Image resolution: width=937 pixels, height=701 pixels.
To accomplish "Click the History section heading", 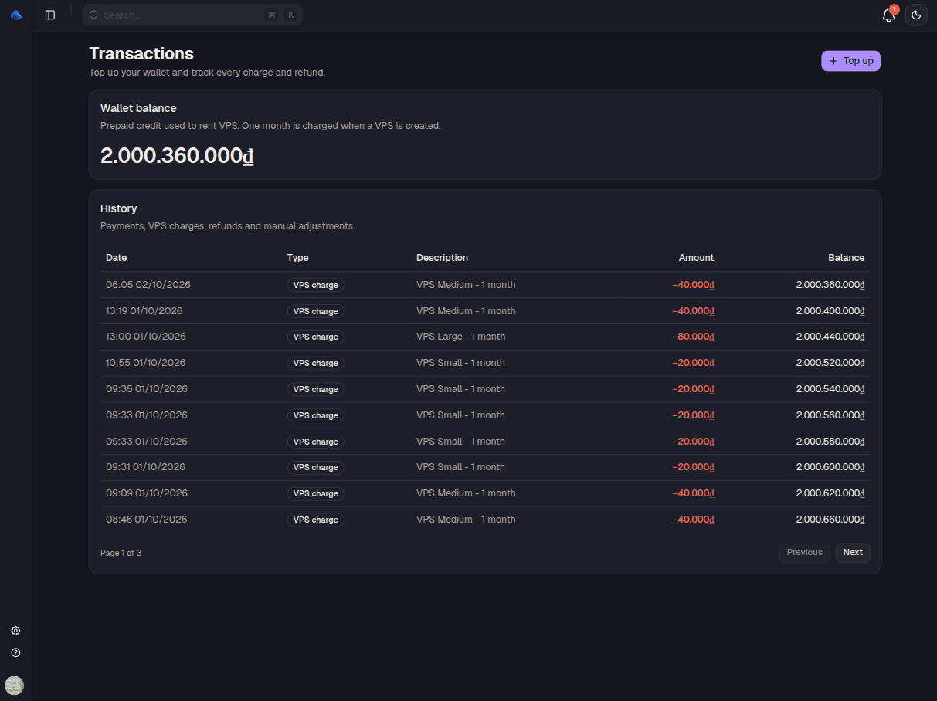I will pyautogui.click(x=119, y=209).
